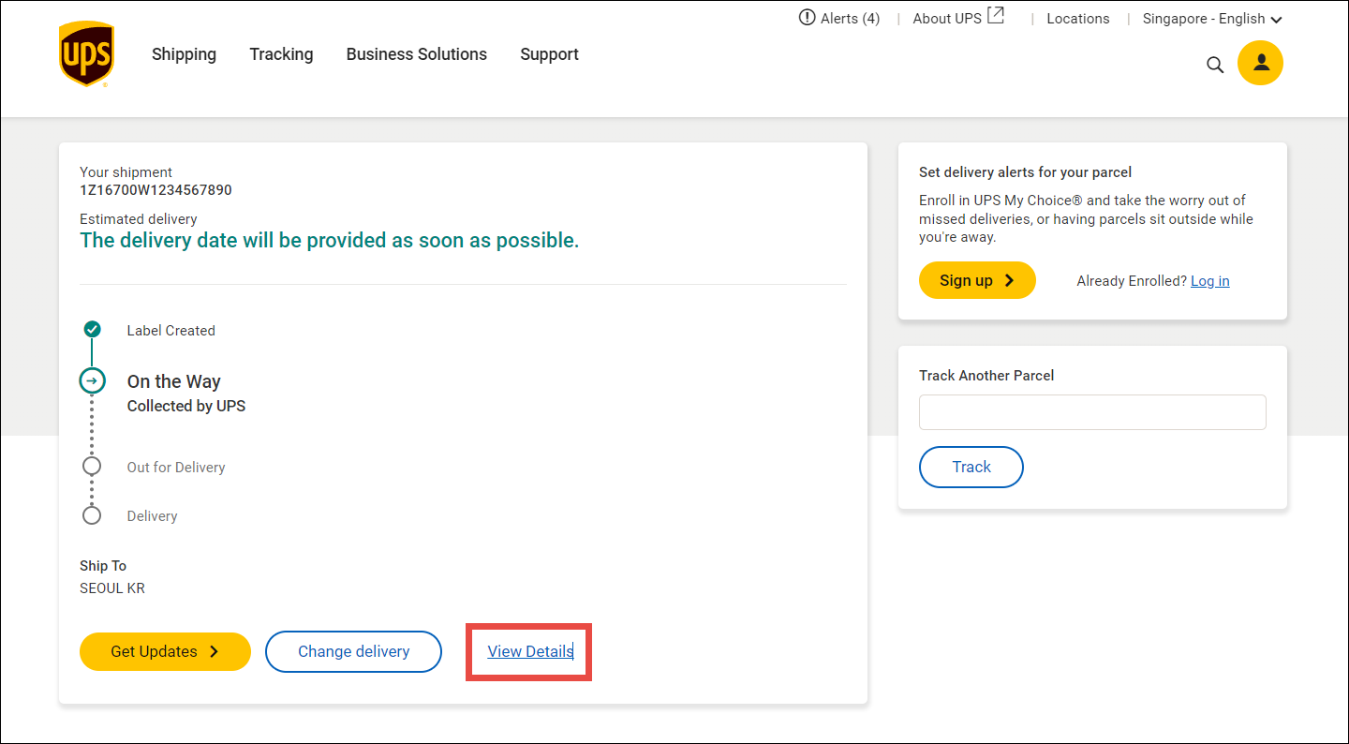1349x744 pixels.
Task: Focus the Track Another Parcel input field
Action: tap(1092, 412)
